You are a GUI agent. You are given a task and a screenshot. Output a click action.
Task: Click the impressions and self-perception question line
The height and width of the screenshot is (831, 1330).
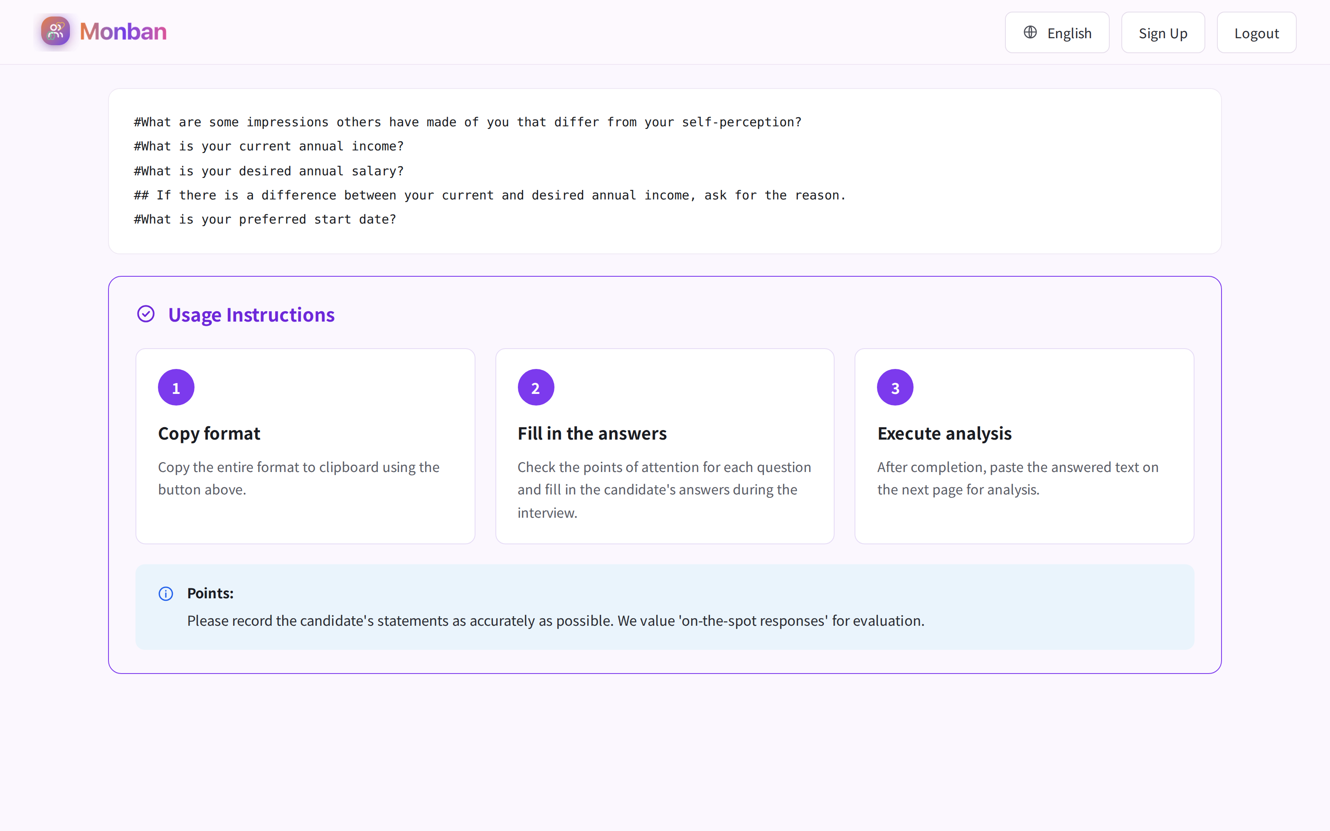pyautogui.click(x=468, y=122)
